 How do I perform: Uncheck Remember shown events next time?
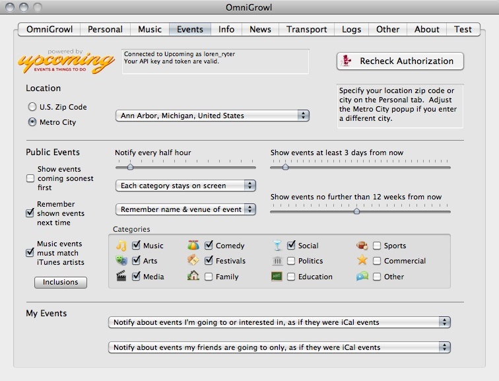30,213
